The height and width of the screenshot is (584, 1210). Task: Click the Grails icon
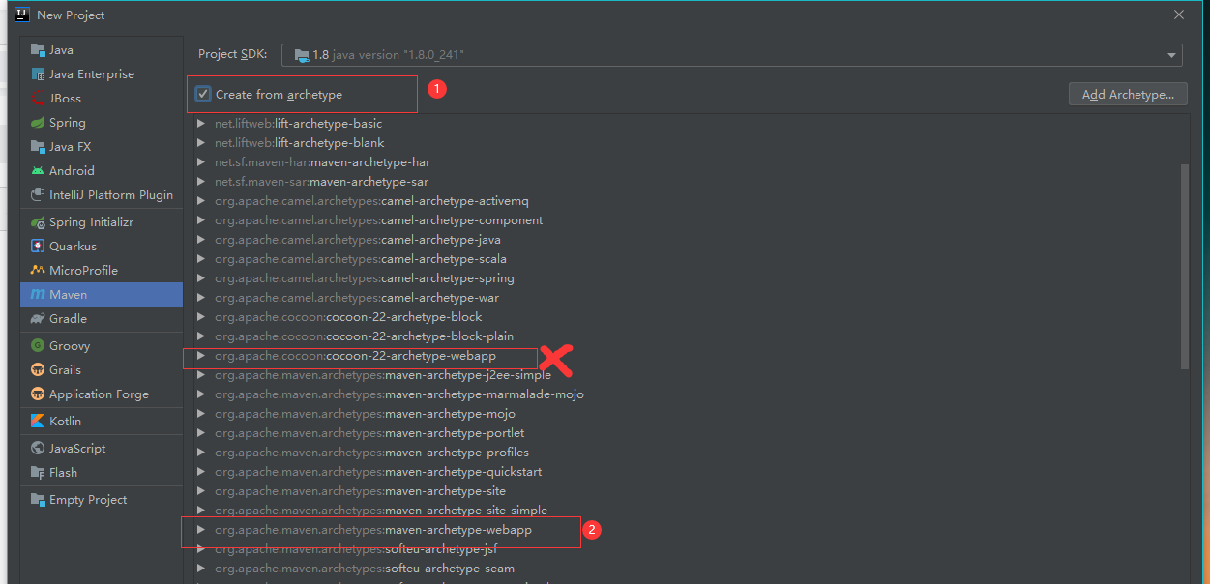pyautogui.click(x=38, y=370)
